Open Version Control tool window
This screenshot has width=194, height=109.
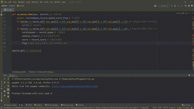point(10,105)
